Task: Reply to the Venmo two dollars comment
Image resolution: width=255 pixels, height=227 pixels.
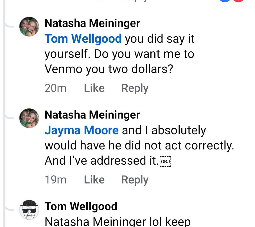Action: click(135, 88)
